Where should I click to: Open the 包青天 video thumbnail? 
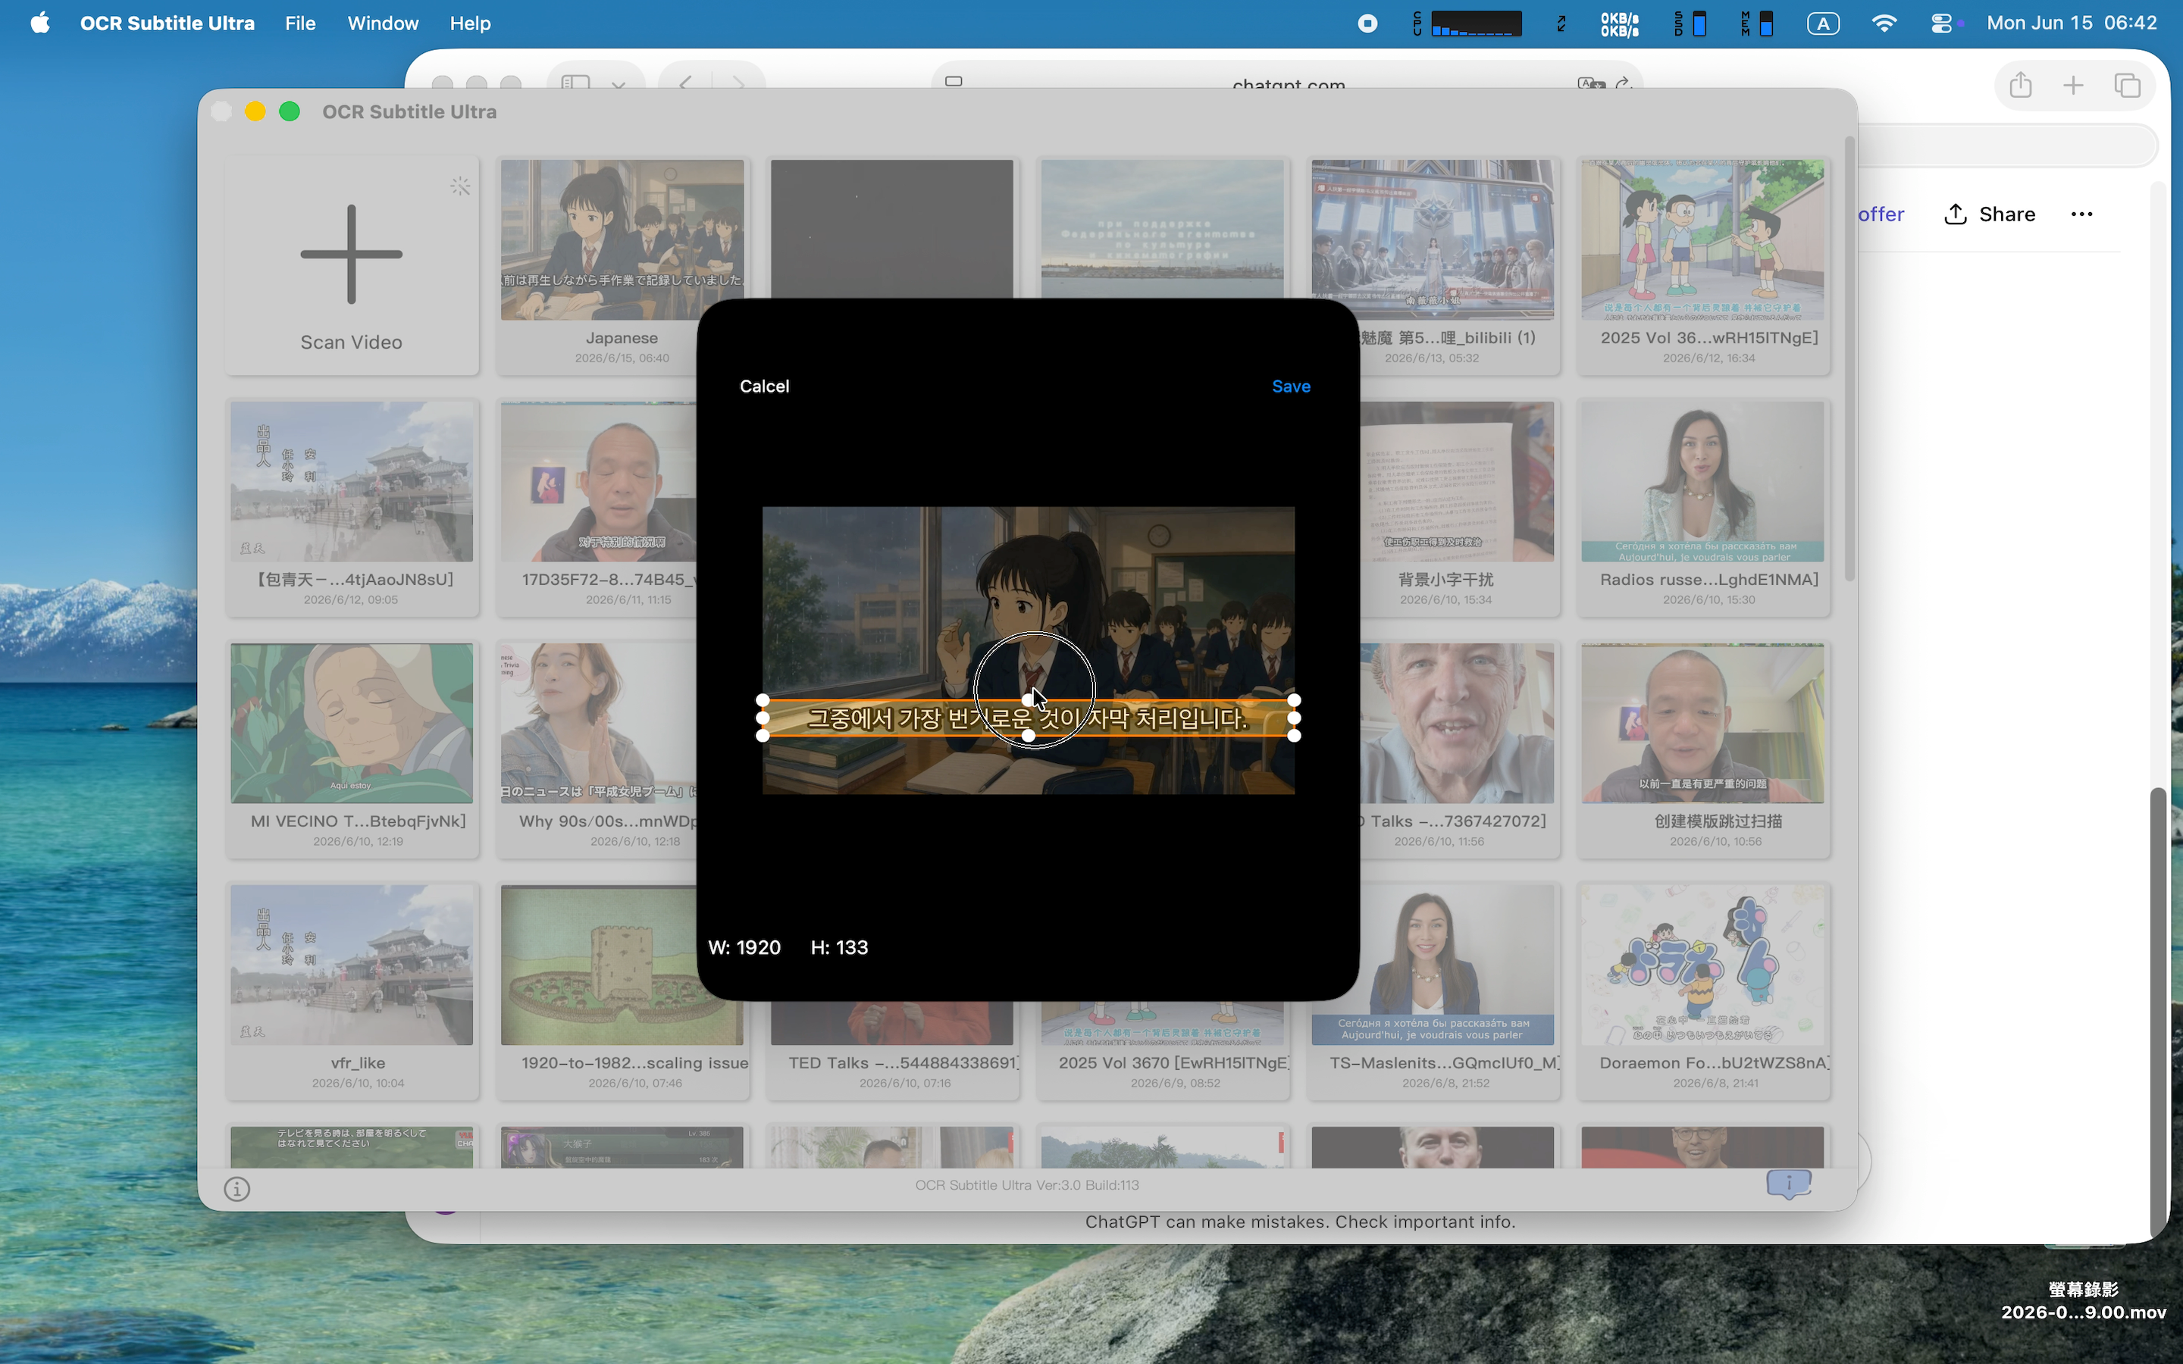click(x=352, y=482)
